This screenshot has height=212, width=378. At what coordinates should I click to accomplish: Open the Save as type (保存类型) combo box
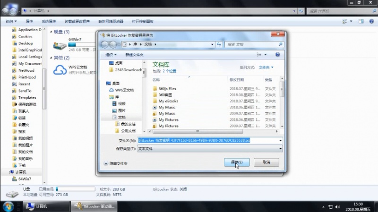click(x=210, y=149)
